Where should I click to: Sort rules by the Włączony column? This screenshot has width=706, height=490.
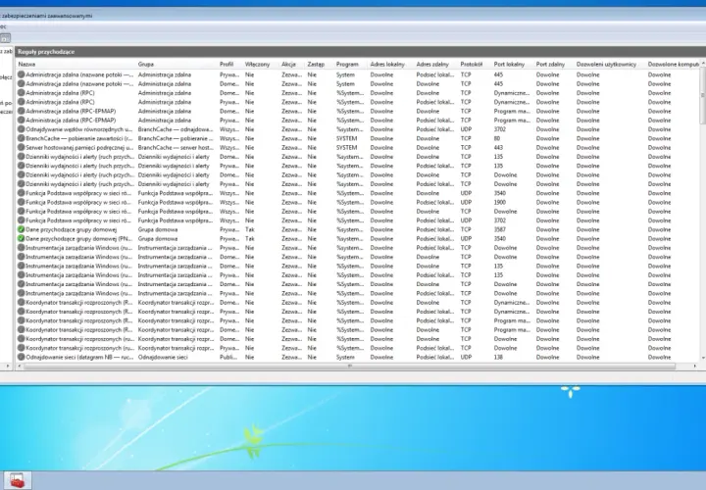click(260, 65)
